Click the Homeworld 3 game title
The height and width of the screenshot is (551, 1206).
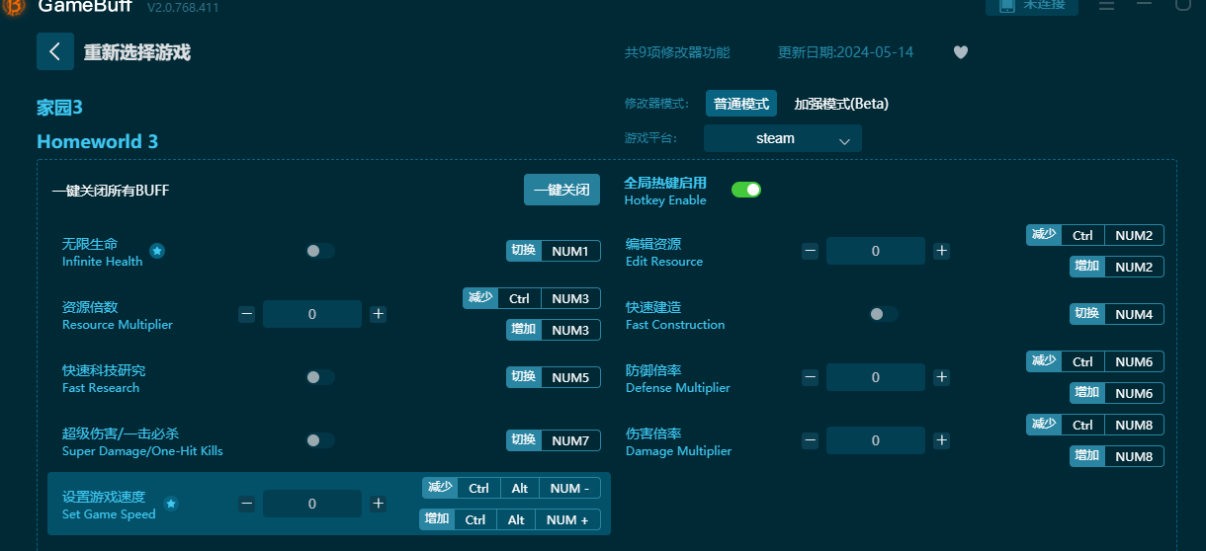pos(97,141)
